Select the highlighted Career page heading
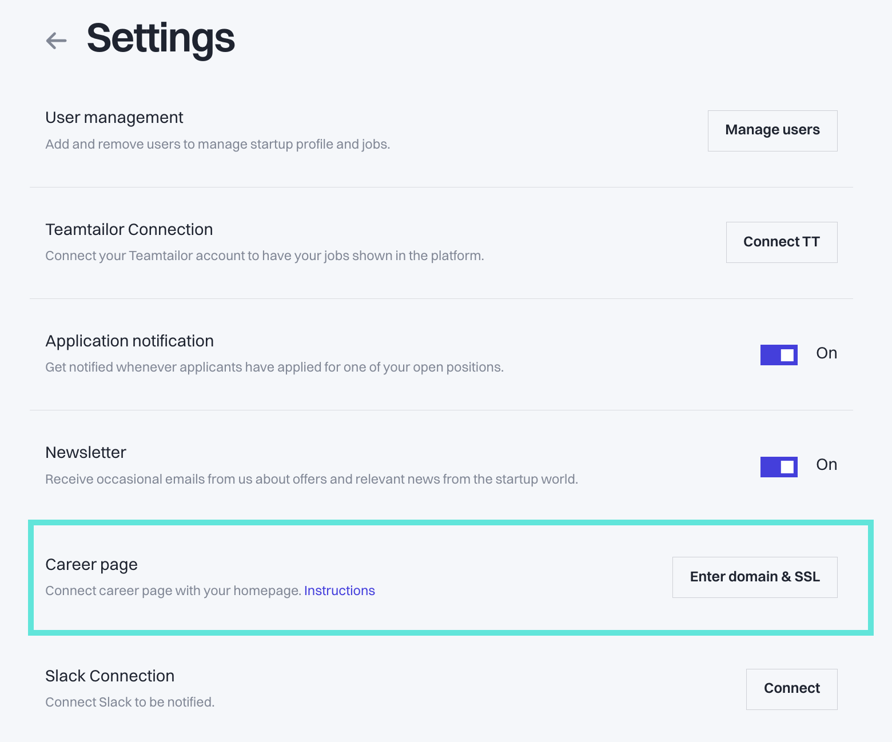The image size is (892, 742). (x=91, y=564)
